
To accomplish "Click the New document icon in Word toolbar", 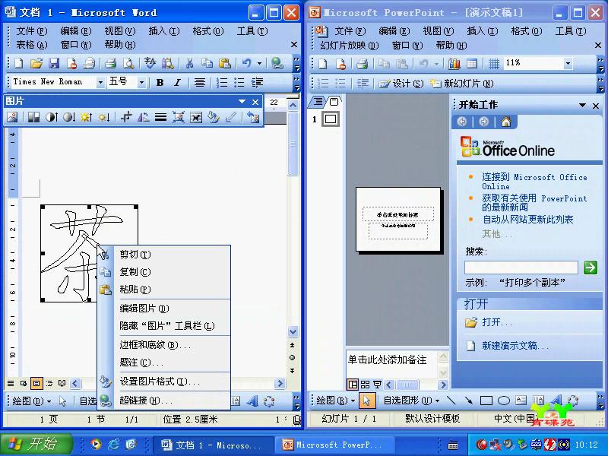I will coord(18,63).
